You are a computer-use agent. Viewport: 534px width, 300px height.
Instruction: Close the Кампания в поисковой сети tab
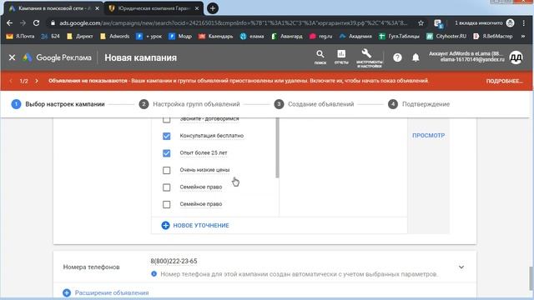(x=97, y=8)
